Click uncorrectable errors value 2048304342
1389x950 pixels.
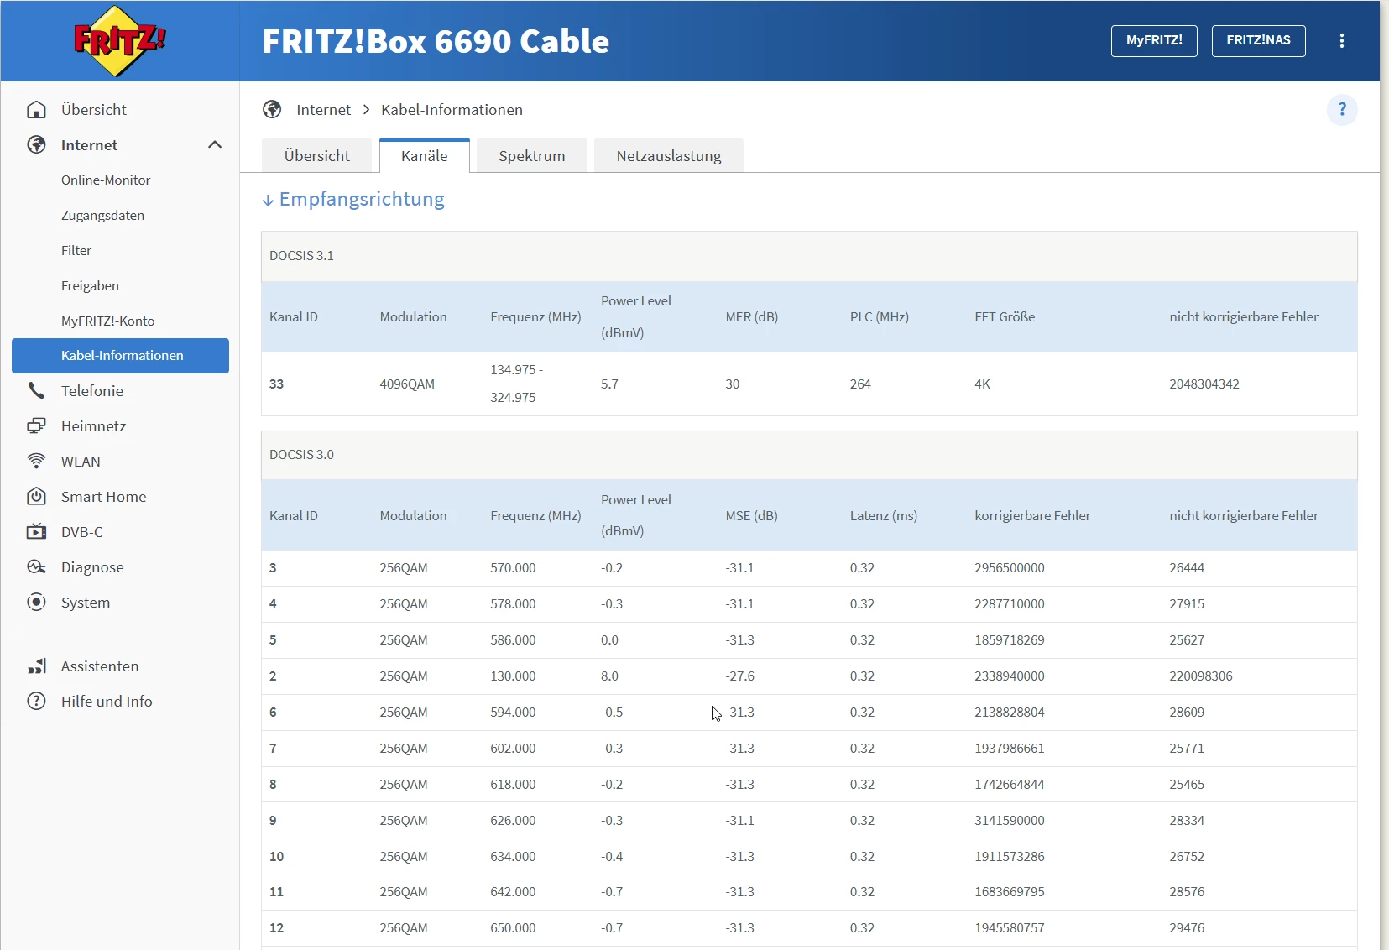click(1204, 384)
